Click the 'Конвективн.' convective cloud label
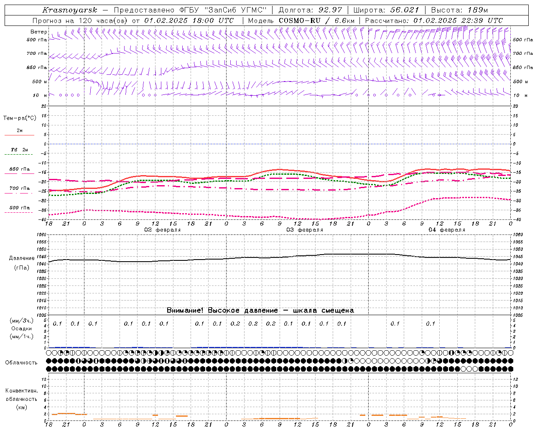The image size is (535, 428). [21, 391]
